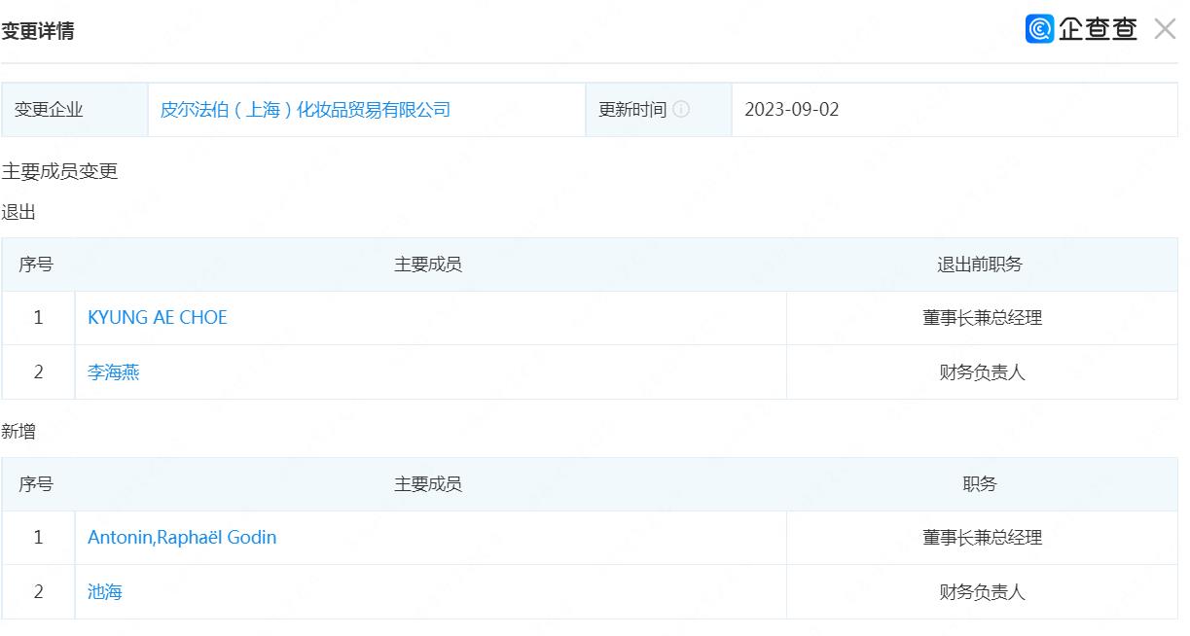Click 董事长兼总经理 in KYUNG AE CHOE row
This screenshot has height=636, width=1190.
click(x=982, y=318)
